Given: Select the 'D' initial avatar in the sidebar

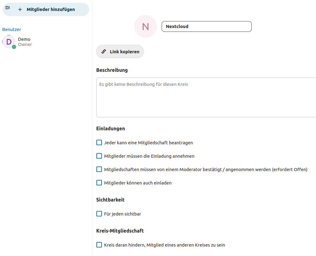Looking at the screenshot, I should pyautogui.click(x=9, y=41).
